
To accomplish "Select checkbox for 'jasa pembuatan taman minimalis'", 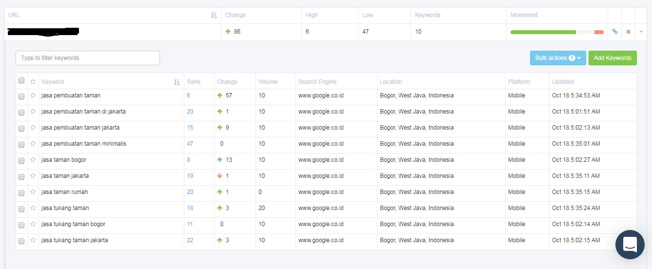I will [x=21, y=145].
